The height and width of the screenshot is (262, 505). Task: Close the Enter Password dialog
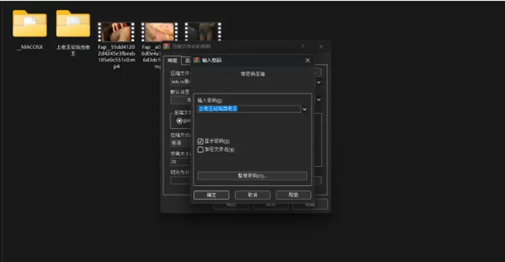[x=308, y=61]
